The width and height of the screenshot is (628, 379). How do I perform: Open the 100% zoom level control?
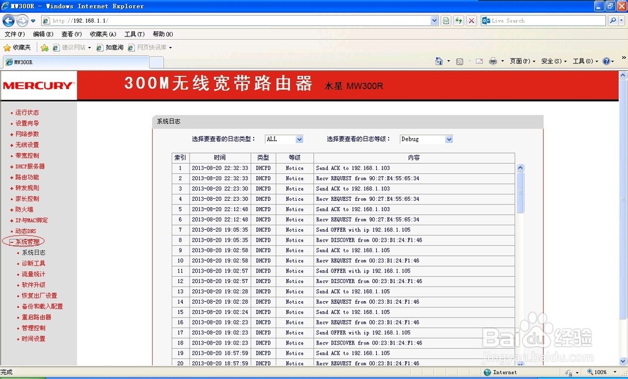click(x=600, y=371)
